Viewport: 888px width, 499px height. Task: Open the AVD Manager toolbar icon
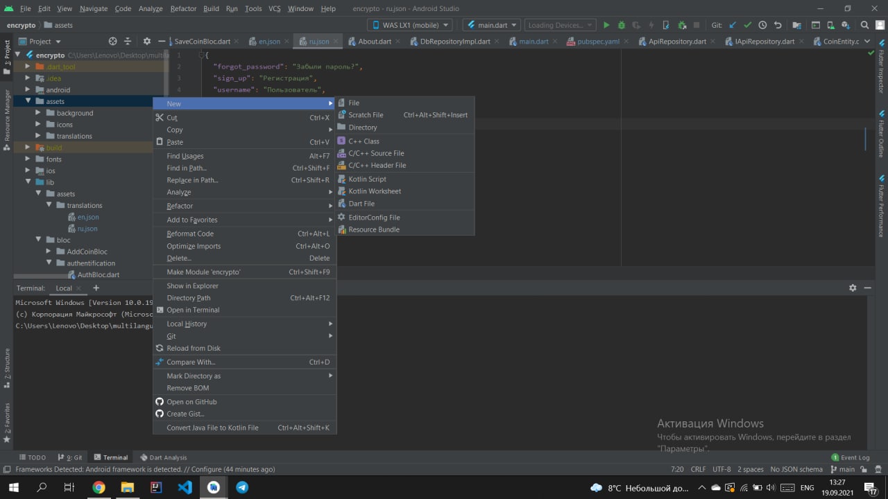pos(831,25)
